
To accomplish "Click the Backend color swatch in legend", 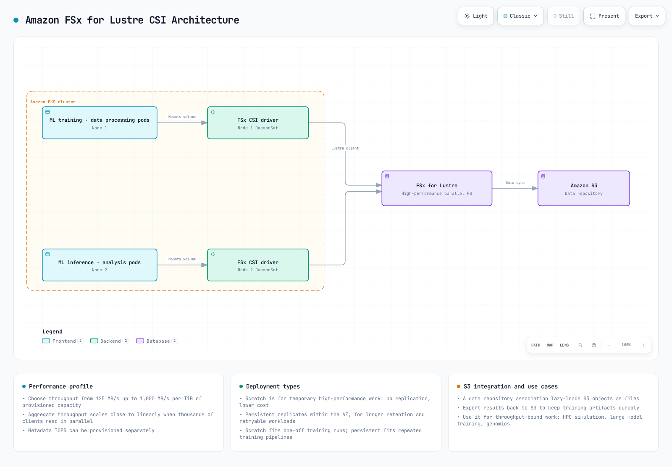I will pyautogui.click(x=94, y=341).
